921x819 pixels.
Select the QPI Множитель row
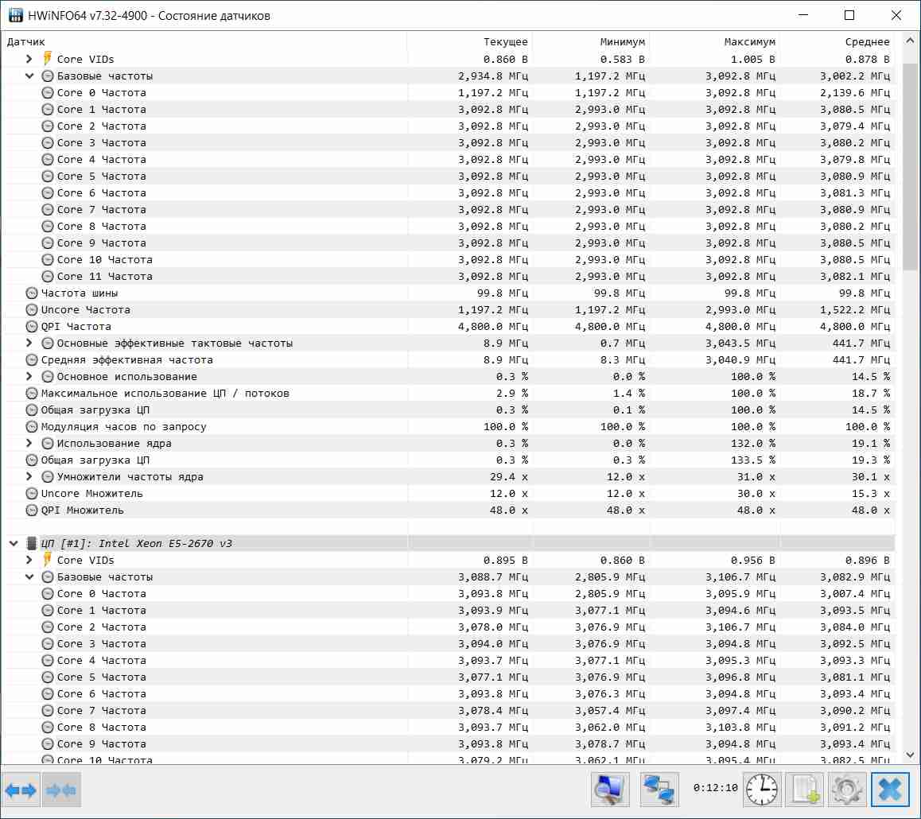click(x=449, y=510)
